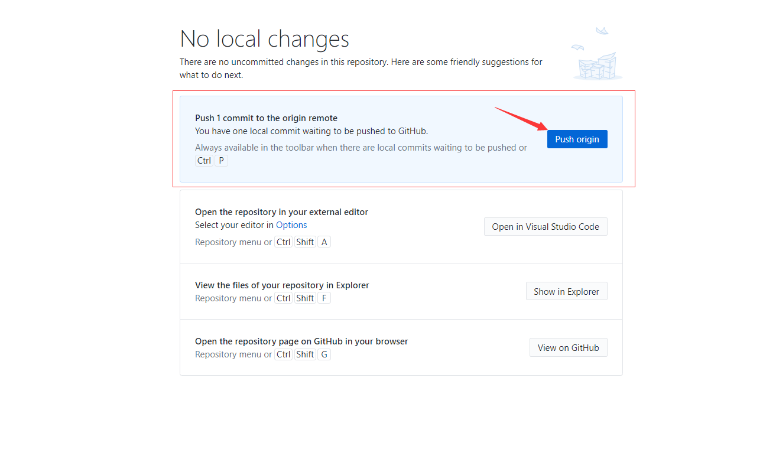This screenshot has width=763, height=472.
Task: Click 'Open the repository page on GitHub' title
Action: [x=301, y=341]
